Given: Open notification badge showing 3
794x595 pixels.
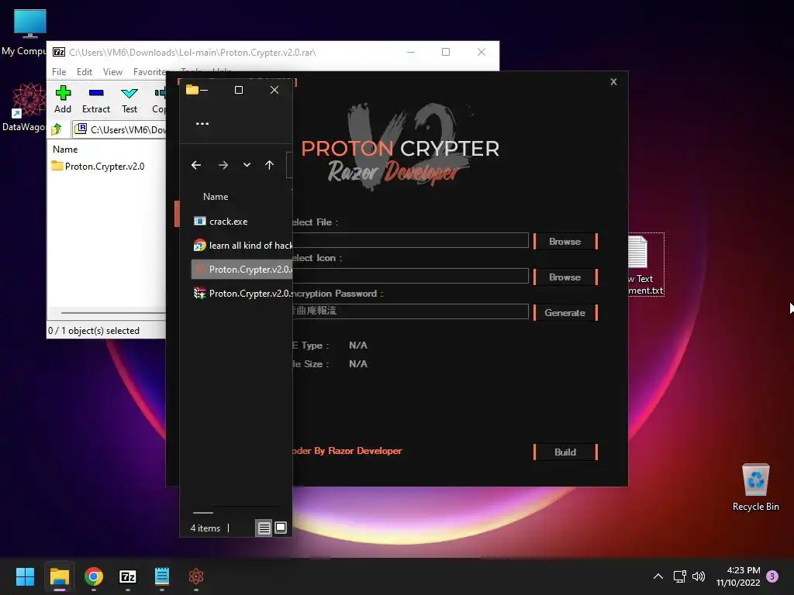Looking at the screenshot, I should [x=772, y=576].
